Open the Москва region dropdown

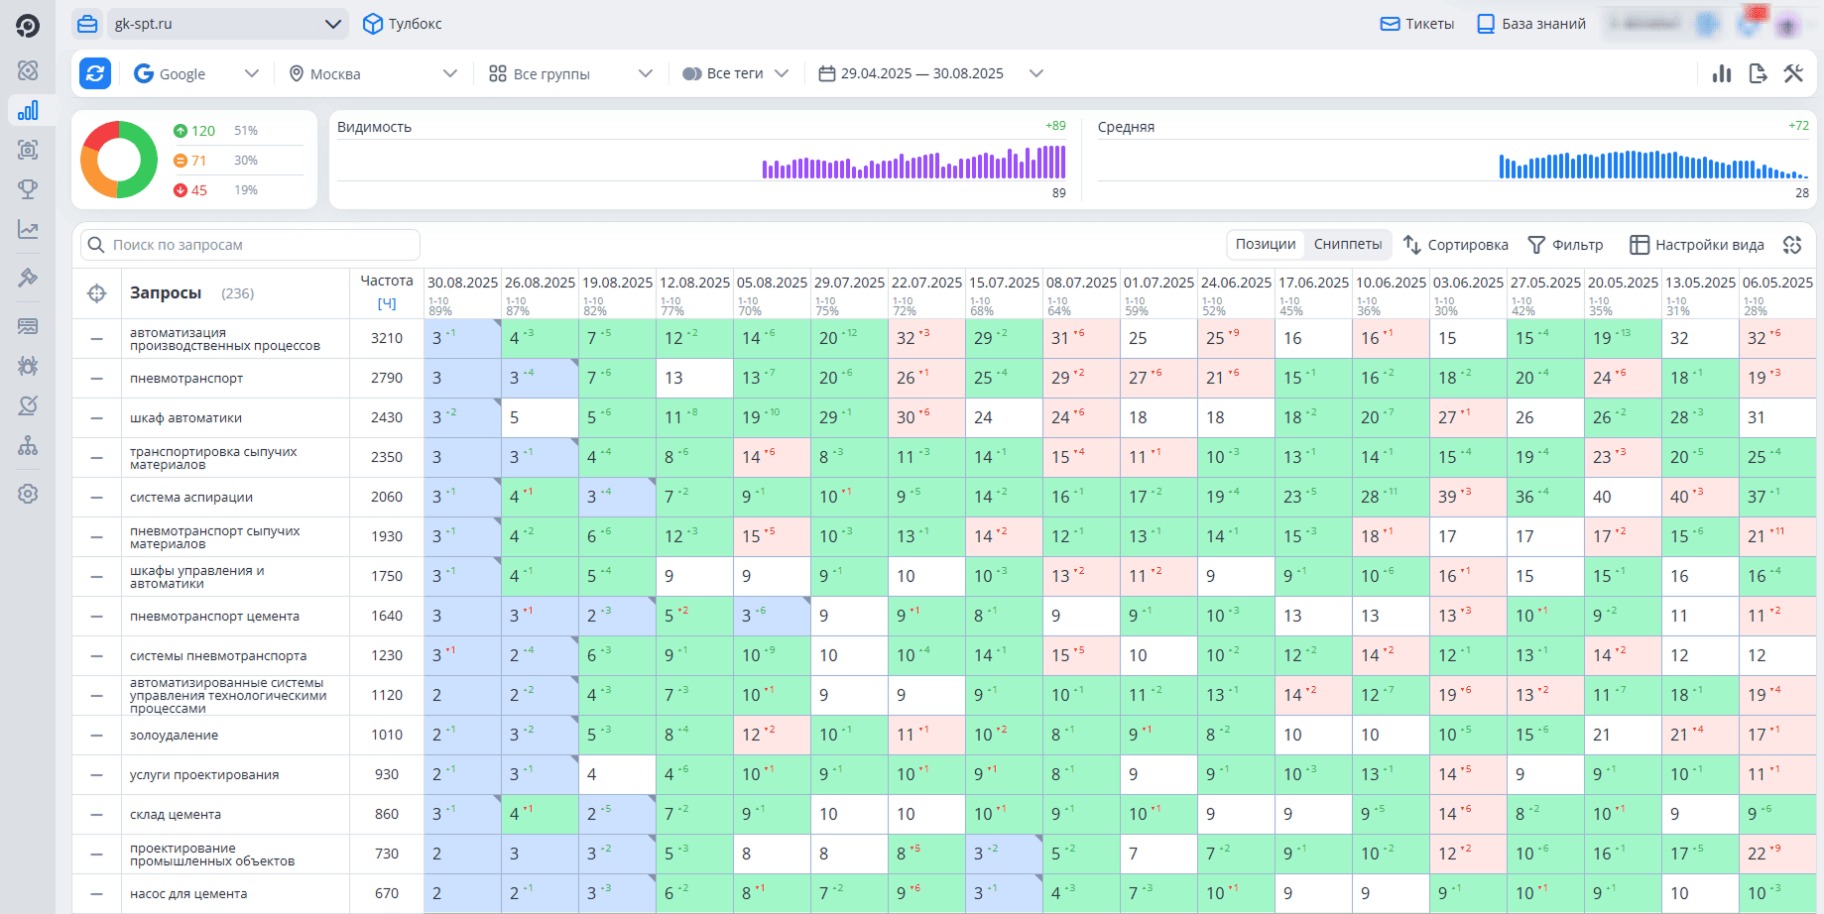point(373,73)
